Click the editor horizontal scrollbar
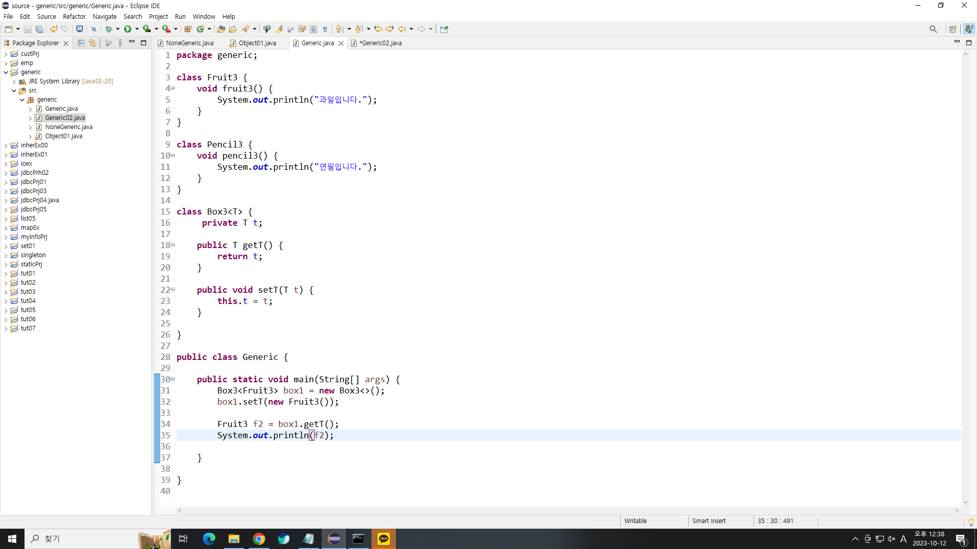This screenshot has height=549, width=977. pyautogui.click(x=567, y=510)
